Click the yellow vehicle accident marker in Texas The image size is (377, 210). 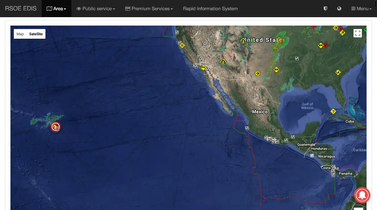pos(276,70)
